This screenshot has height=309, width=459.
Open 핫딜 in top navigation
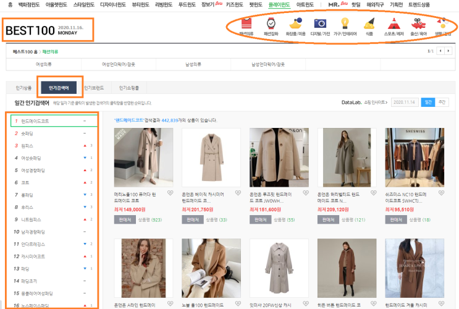point(356,5)
